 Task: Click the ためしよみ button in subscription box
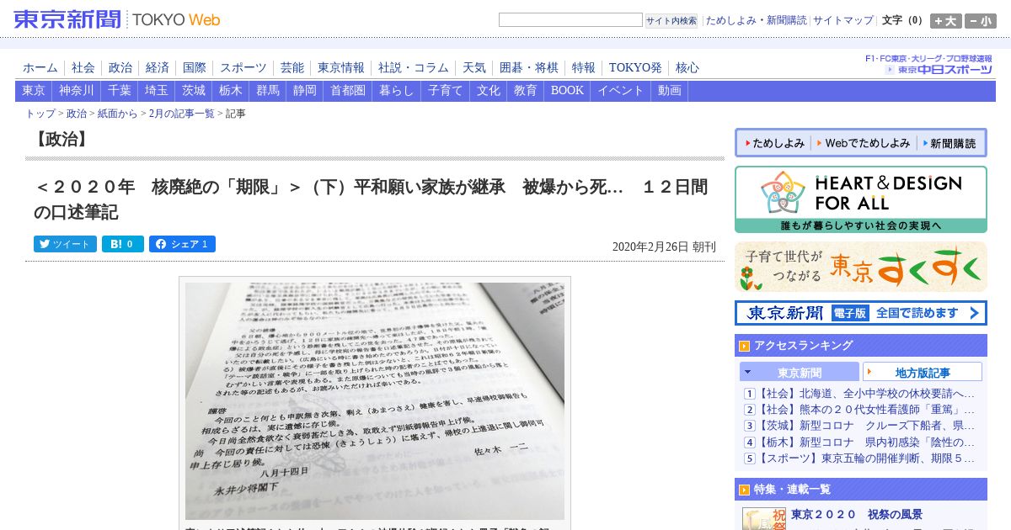click(774, 143)
